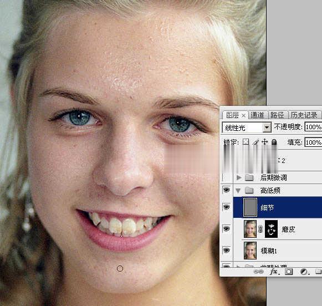Open the fx layer style menu

tap(274, 272)
